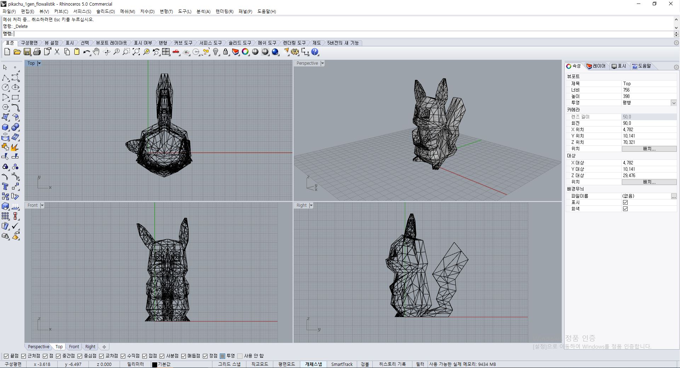The image size is (680, 368).
Task: Select the Circle tool in the left sidebar
Action: pos(5,87)
